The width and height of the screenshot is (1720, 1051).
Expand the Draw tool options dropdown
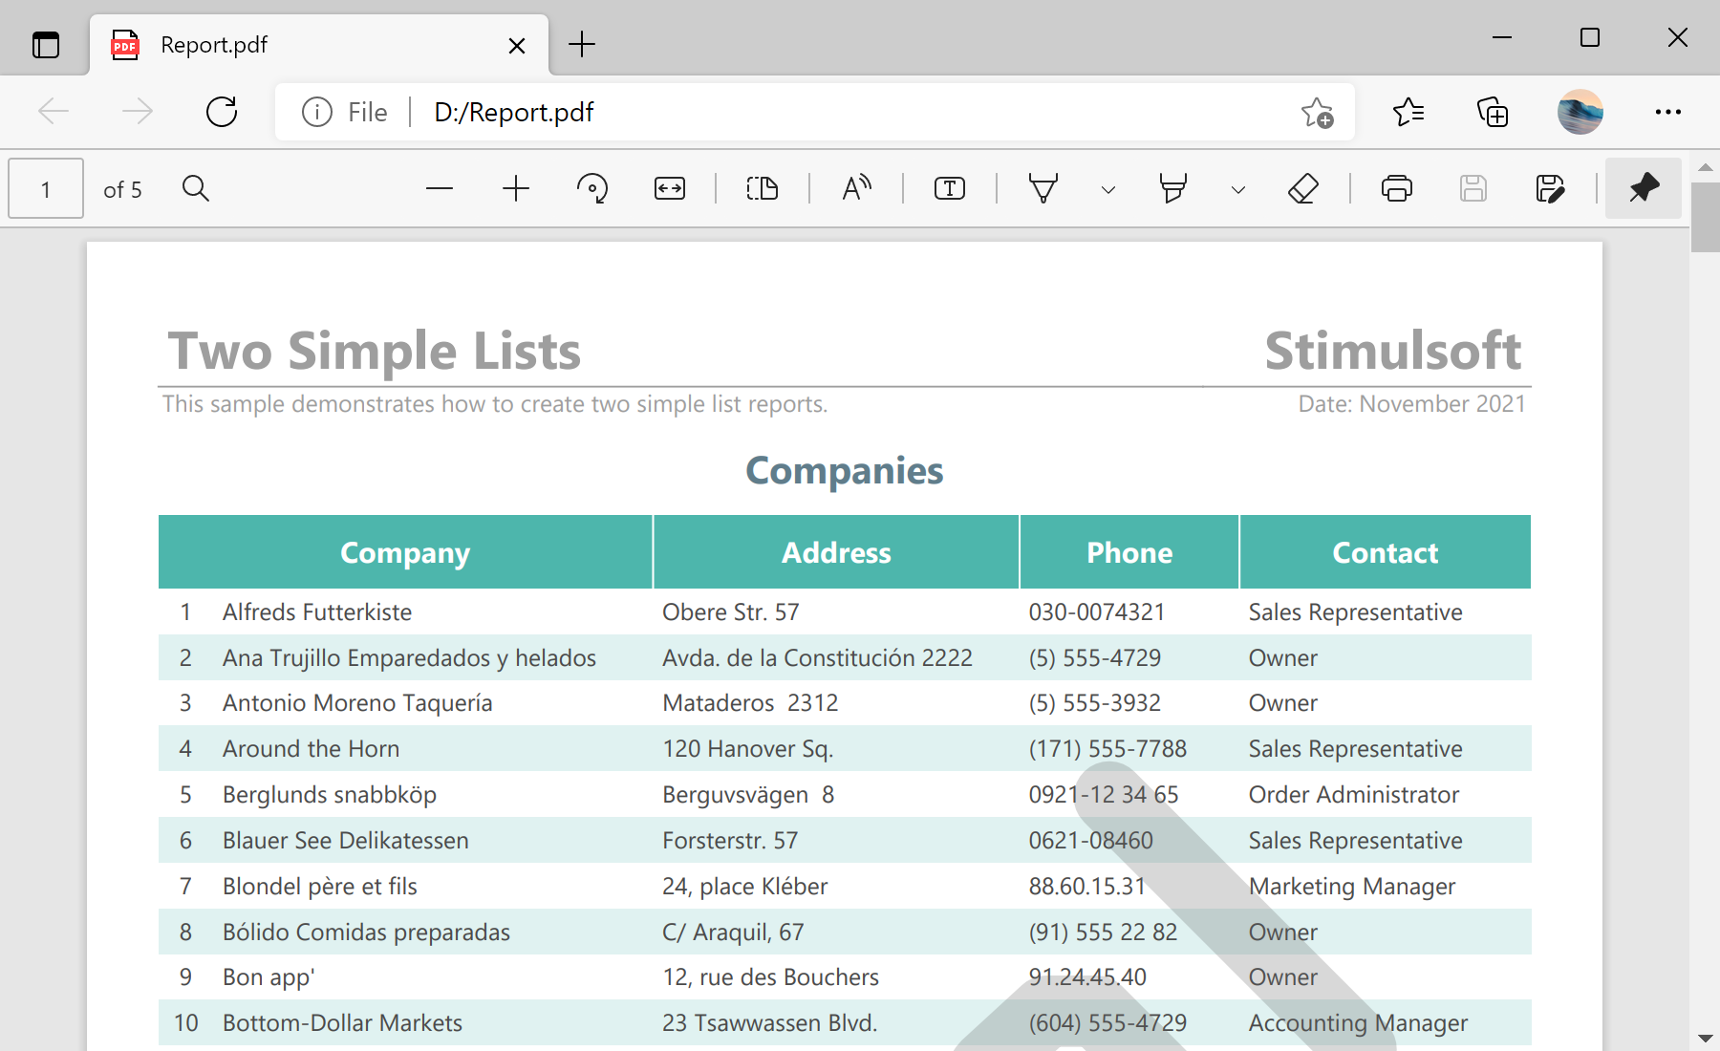pos(1108,189)
